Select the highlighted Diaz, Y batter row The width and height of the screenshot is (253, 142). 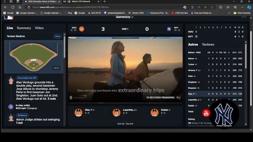pos(215,94)
